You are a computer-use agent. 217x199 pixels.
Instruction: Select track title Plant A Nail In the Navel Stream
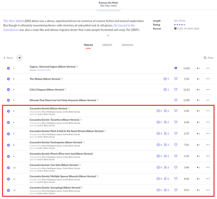pyautogui.click(x=66, y=131)
